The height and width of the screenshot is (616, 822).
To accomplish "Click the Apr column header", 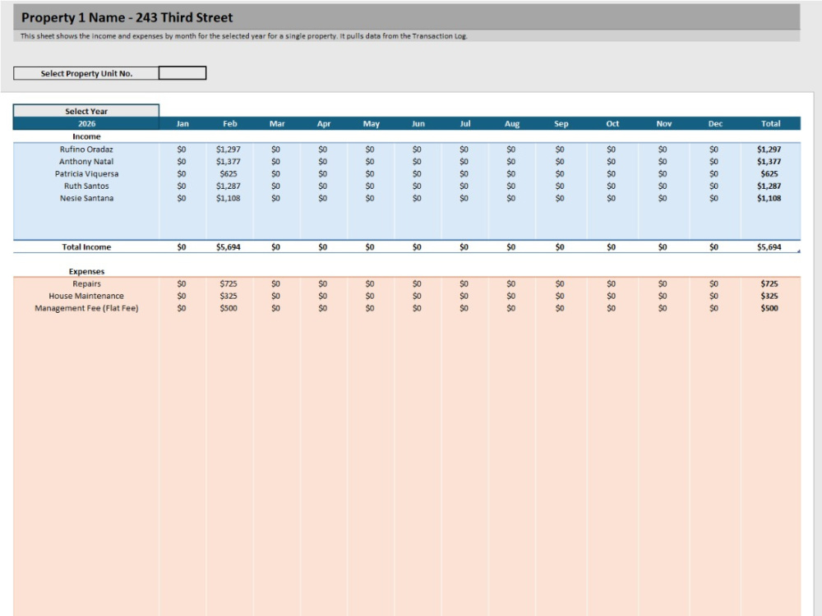I will (323, 124).
